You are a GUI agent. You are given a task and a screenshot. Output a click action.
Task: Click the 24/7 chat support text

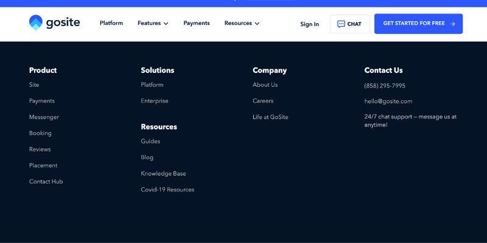[x=410, y=121]
